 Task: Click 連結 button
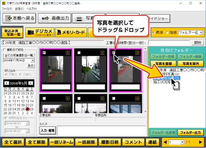tap(152, 142)
